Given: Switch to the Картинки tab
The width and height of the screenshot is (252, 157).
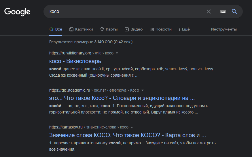Looking at the screenshot, I should 81,29.
